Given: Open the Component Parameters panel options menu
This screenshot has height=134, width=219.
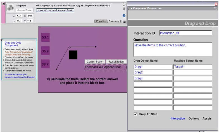Looking at the screenshot, I should pyautogui.click(x=215, y=8).
